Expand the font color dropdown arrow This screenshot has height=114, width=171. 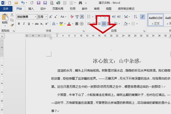tap(73, 24)
